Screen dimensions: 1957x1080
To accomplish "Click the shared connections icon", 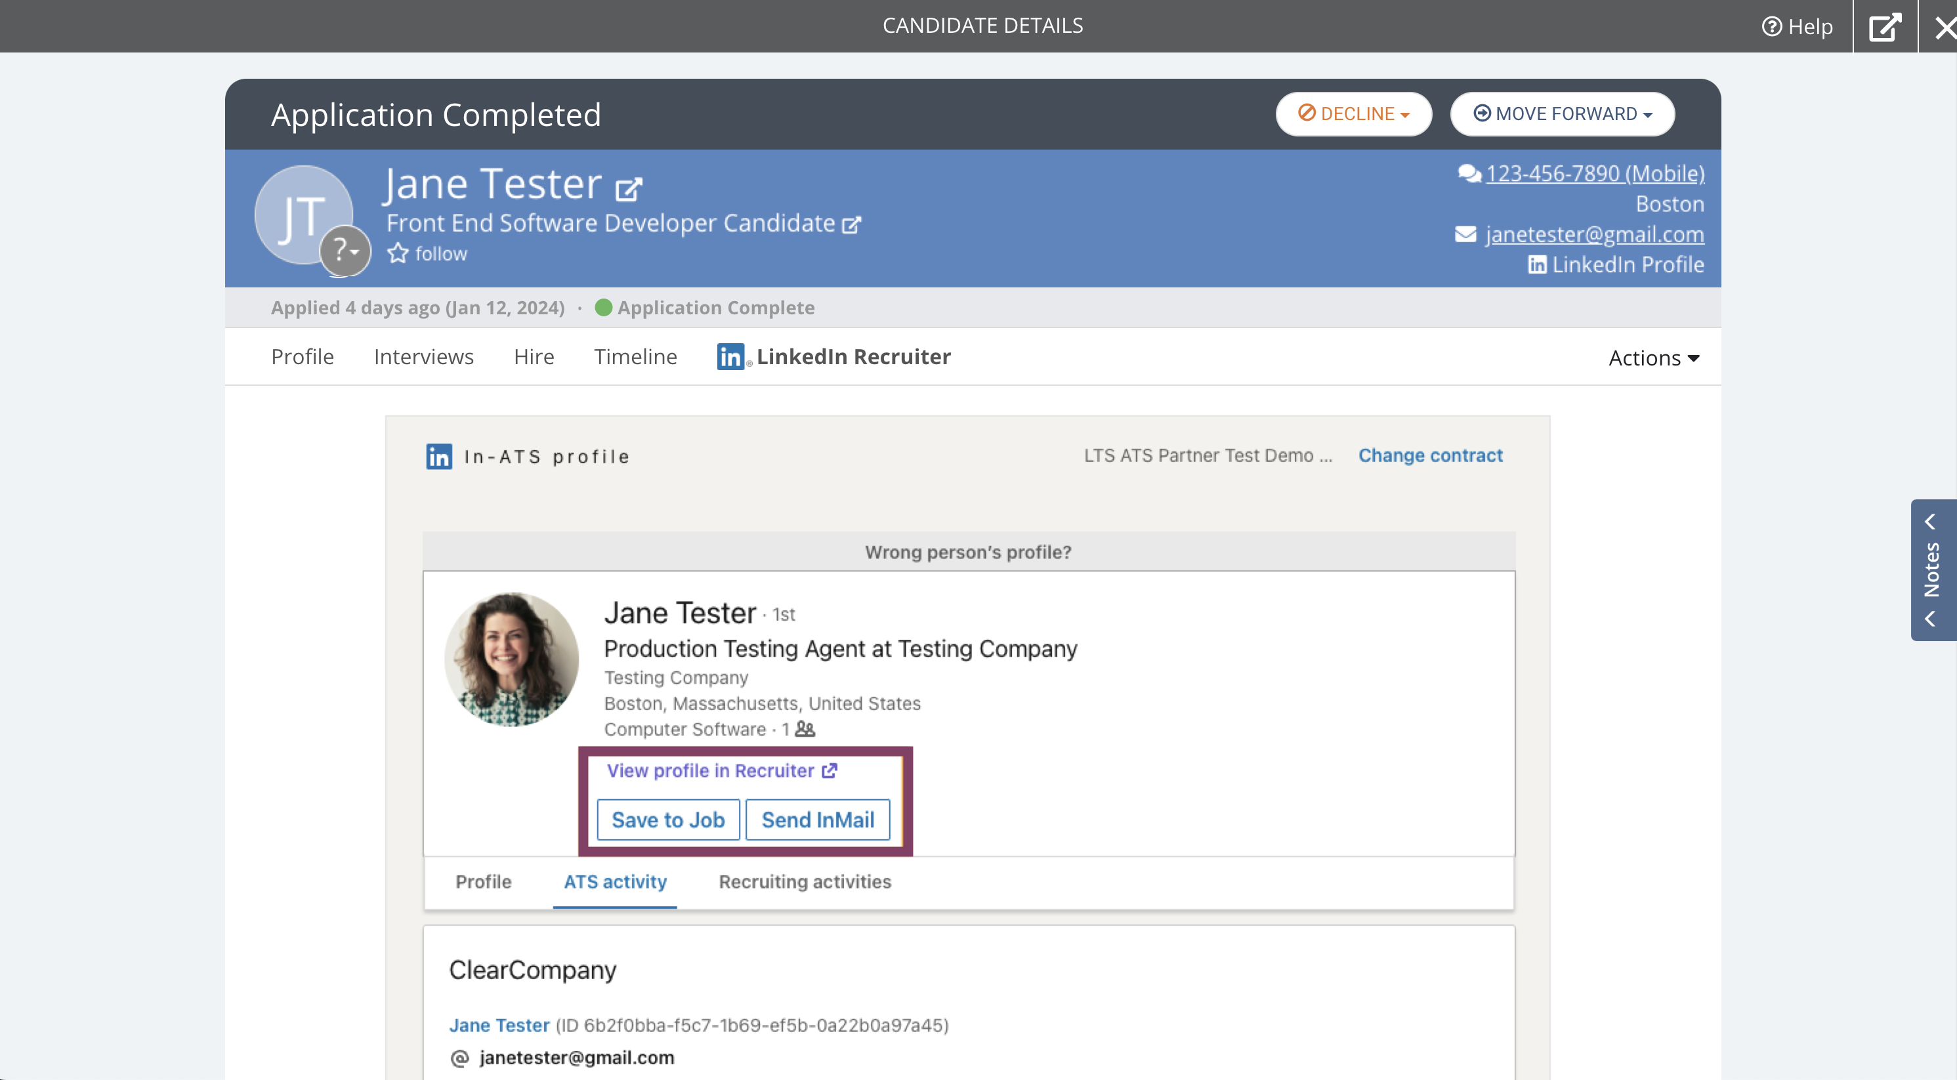I will click(805, 729).
